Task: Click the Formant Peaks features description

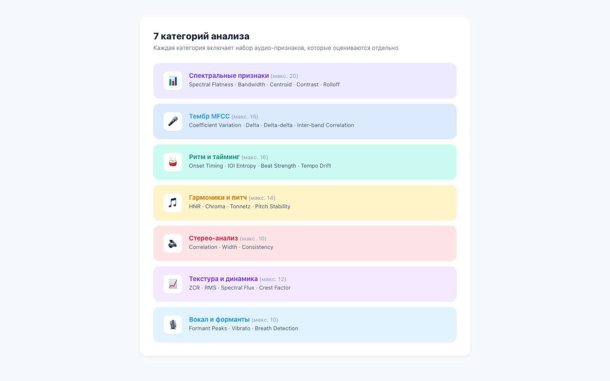Action: click(x=243, y=329)
